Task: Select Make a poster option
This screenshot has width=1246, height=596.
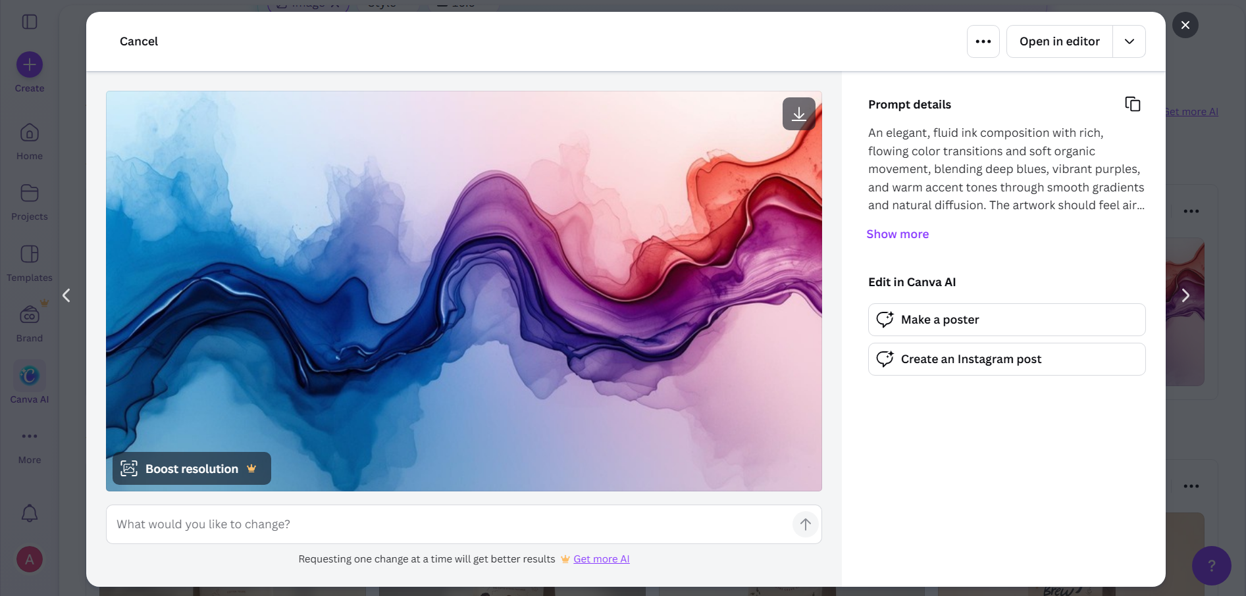Action: (1006, 320)
